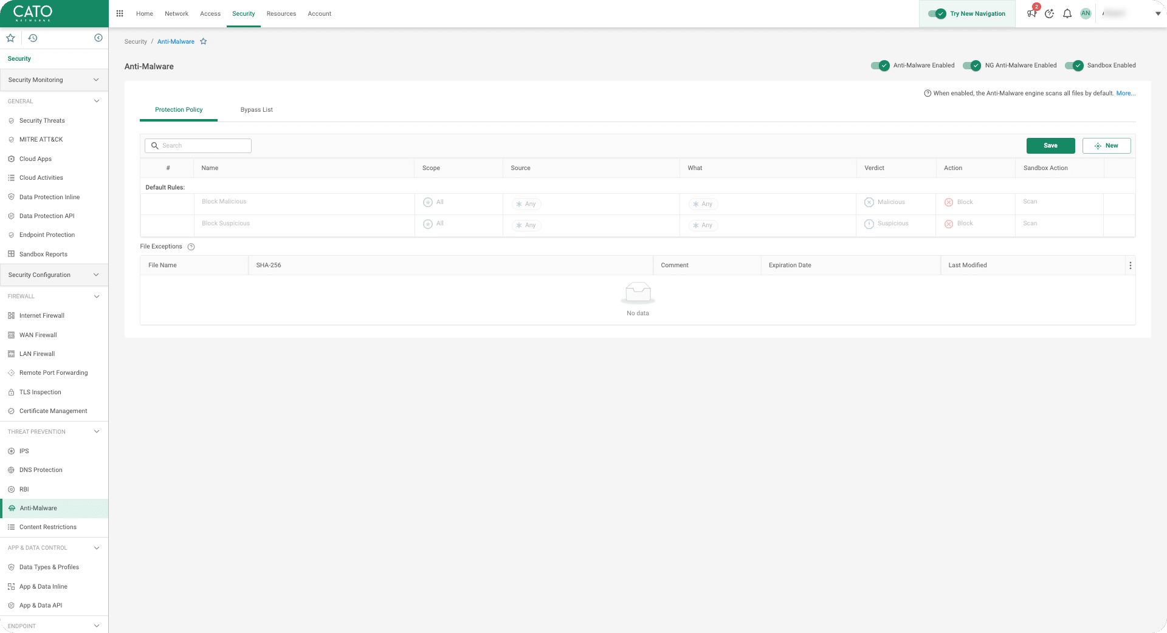1167x633 pixels.
Task: Open the Account menu
Action: (320, 13)
